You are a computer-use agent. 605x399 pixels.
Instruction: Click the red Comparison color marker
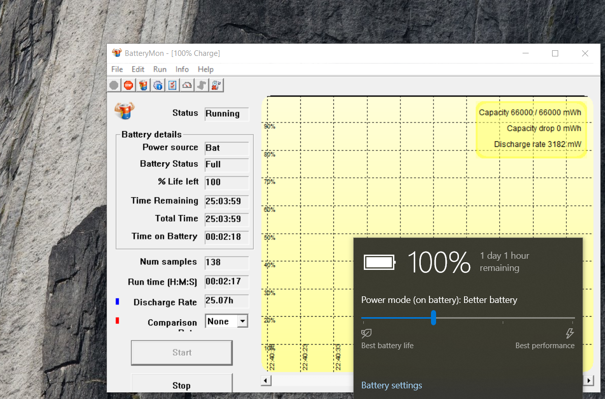(x=118, y=320)
